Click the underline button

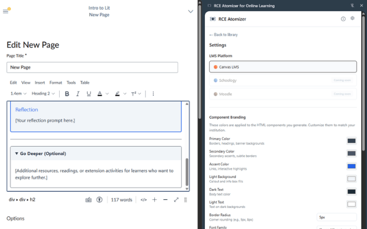click(x=88, y=94)
